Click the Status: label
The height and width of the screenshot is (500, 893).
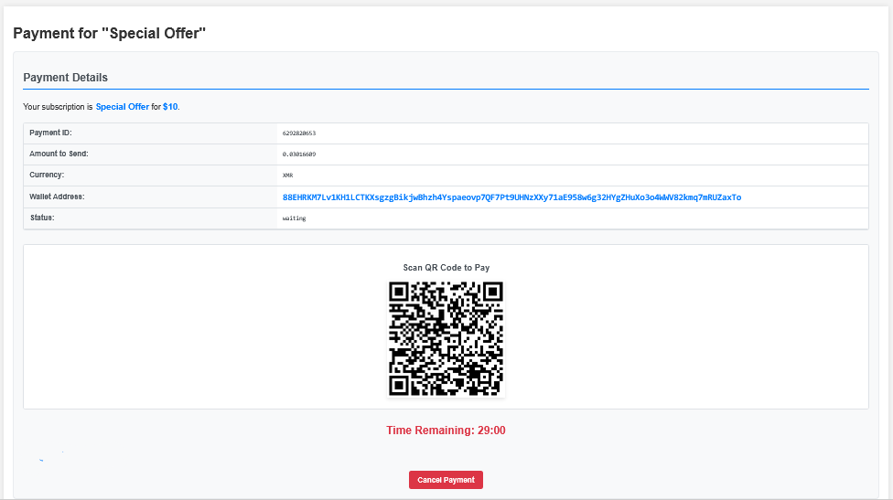[42, 218]
